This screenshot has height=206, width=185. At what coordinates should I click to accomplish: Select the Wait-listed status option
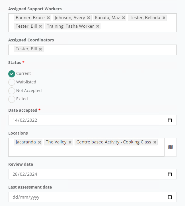pos(12,82)
